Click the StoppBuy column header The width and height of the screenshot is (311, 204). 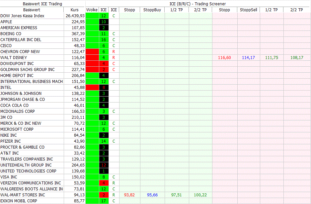pyautogui.click(x=152, y=10)
